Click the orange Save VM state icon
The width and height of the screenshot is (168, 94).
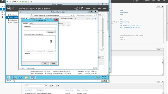tap(18, 2)
